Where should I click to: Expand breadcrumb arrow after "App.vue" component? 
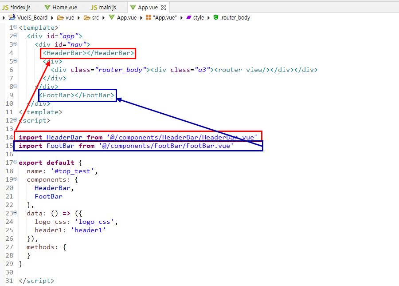pos(181,18)
